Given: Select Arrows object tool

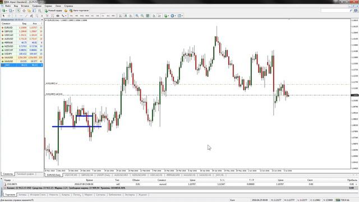Looking at the screenshot, I should (x=63, y=16).
